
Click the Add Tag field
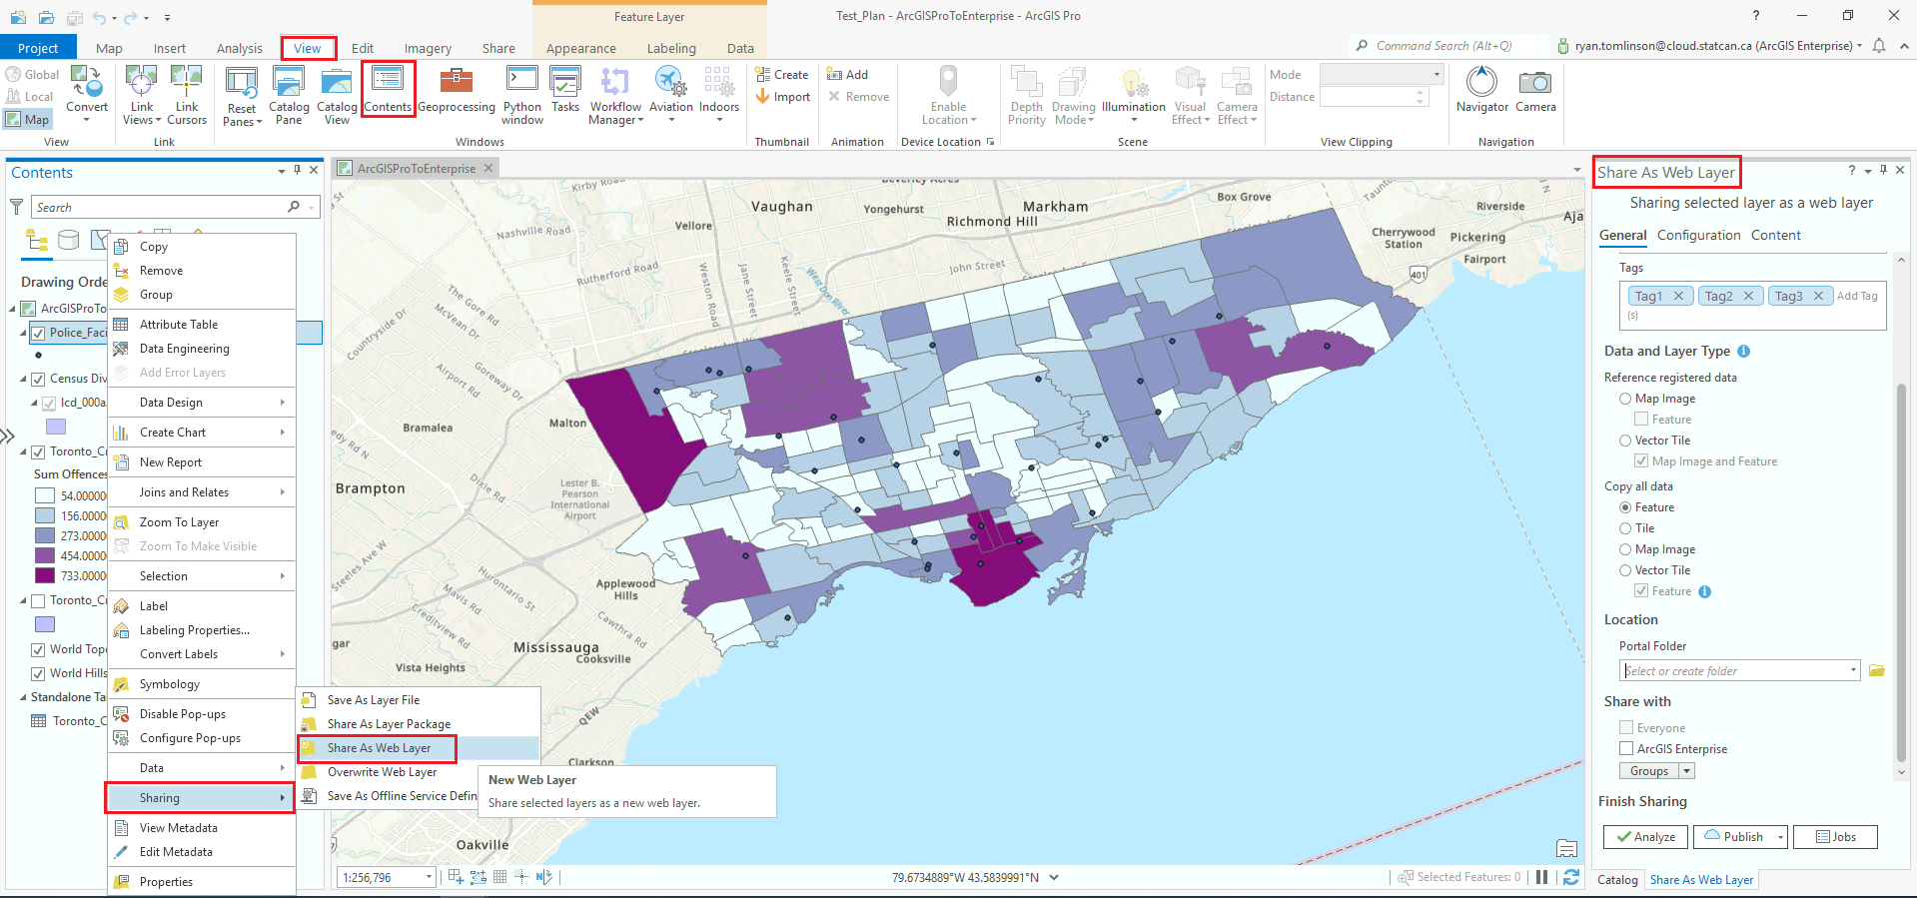click(x=1857, y=296)
